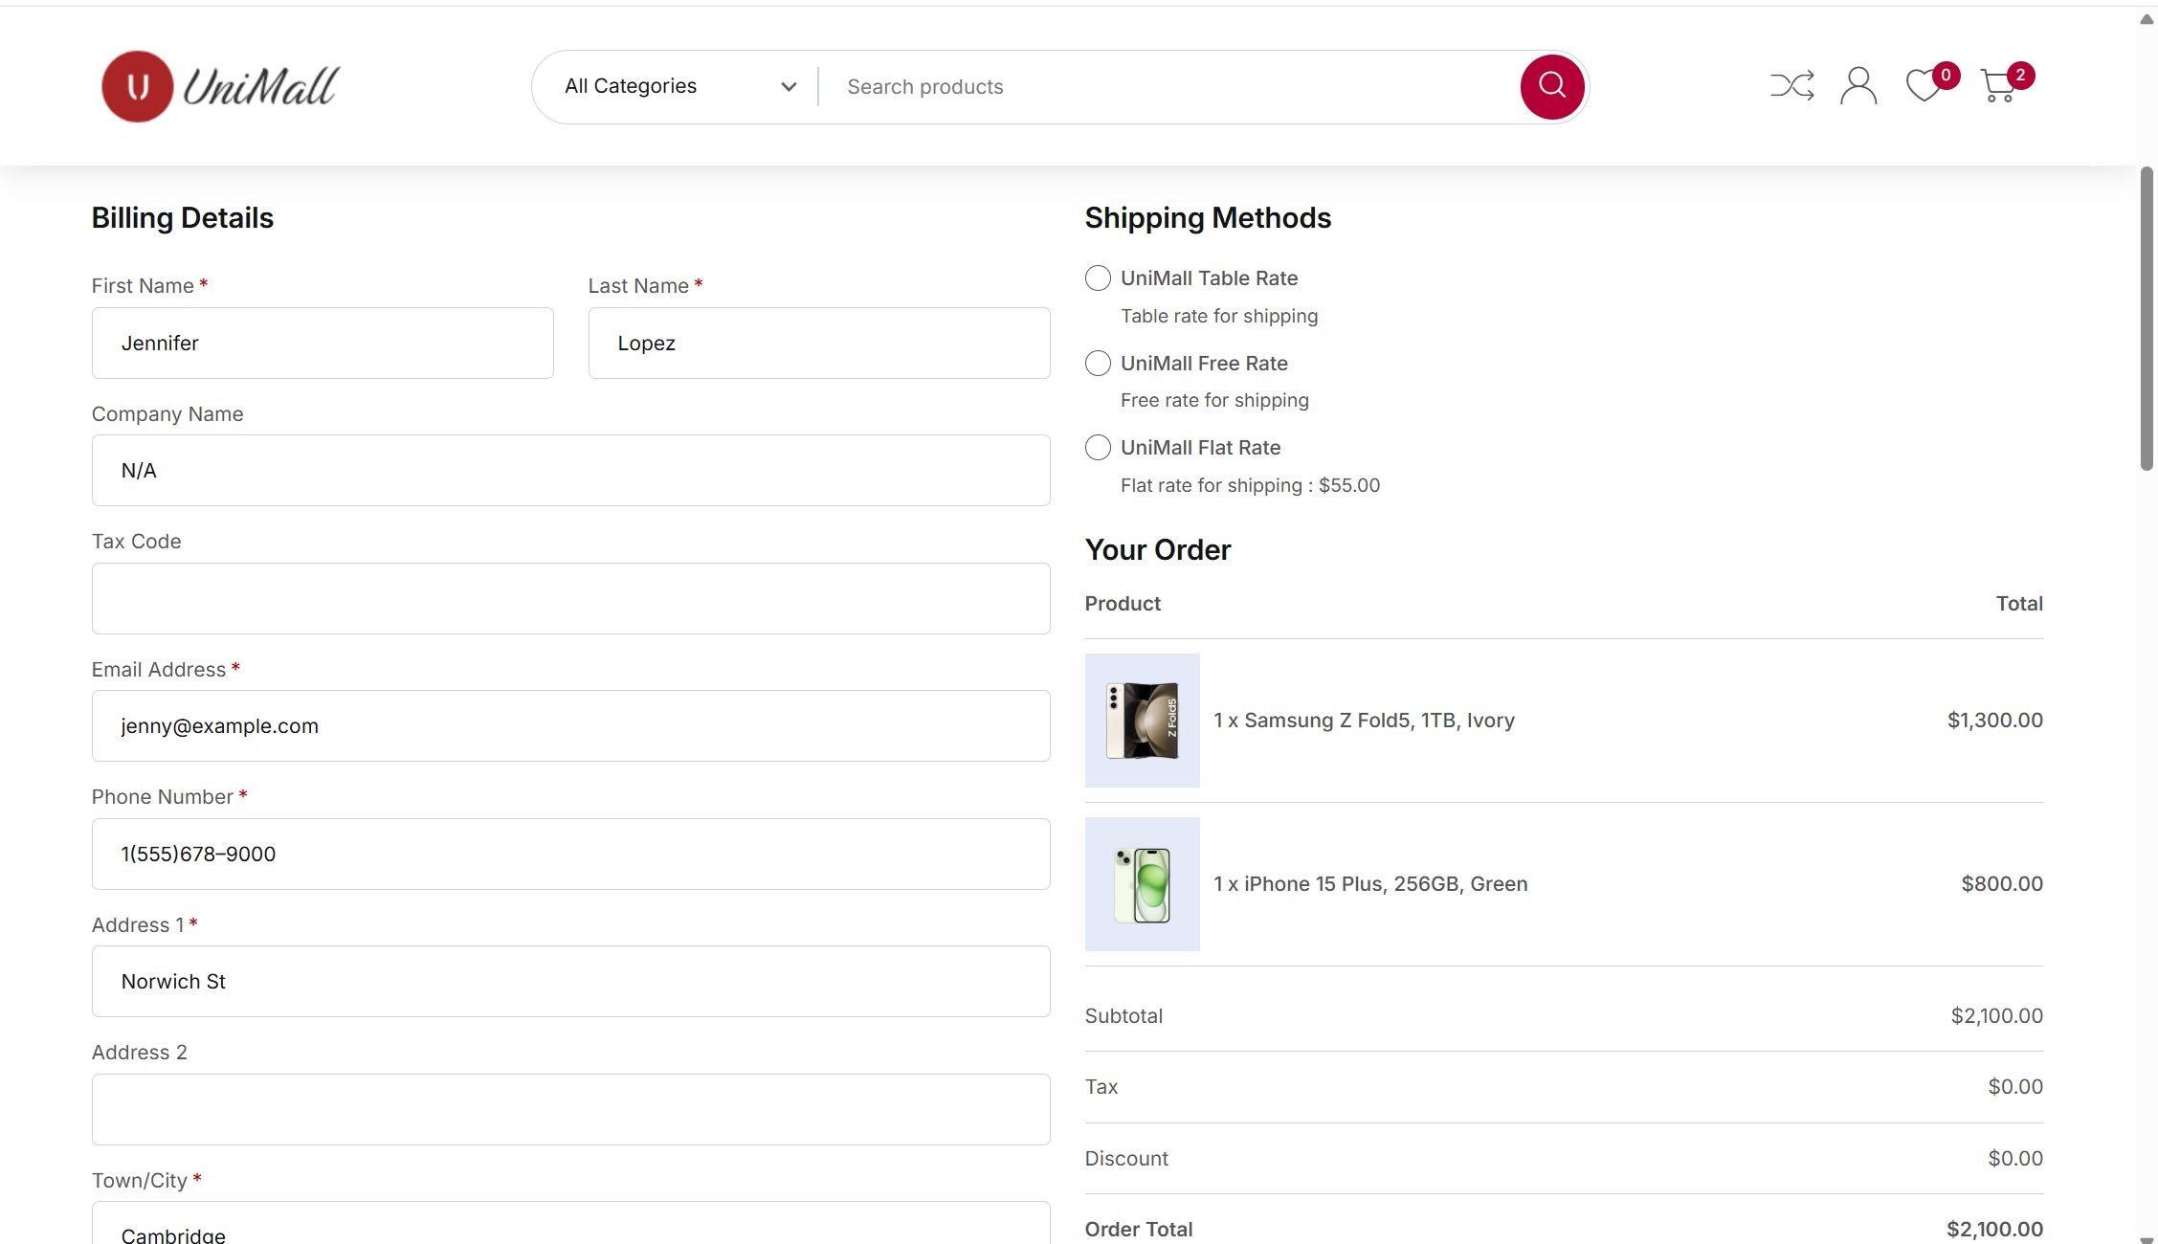This screenshot has width=2158, height=1244.
Task: Click the red search magnifier button
Action: 1551,86
